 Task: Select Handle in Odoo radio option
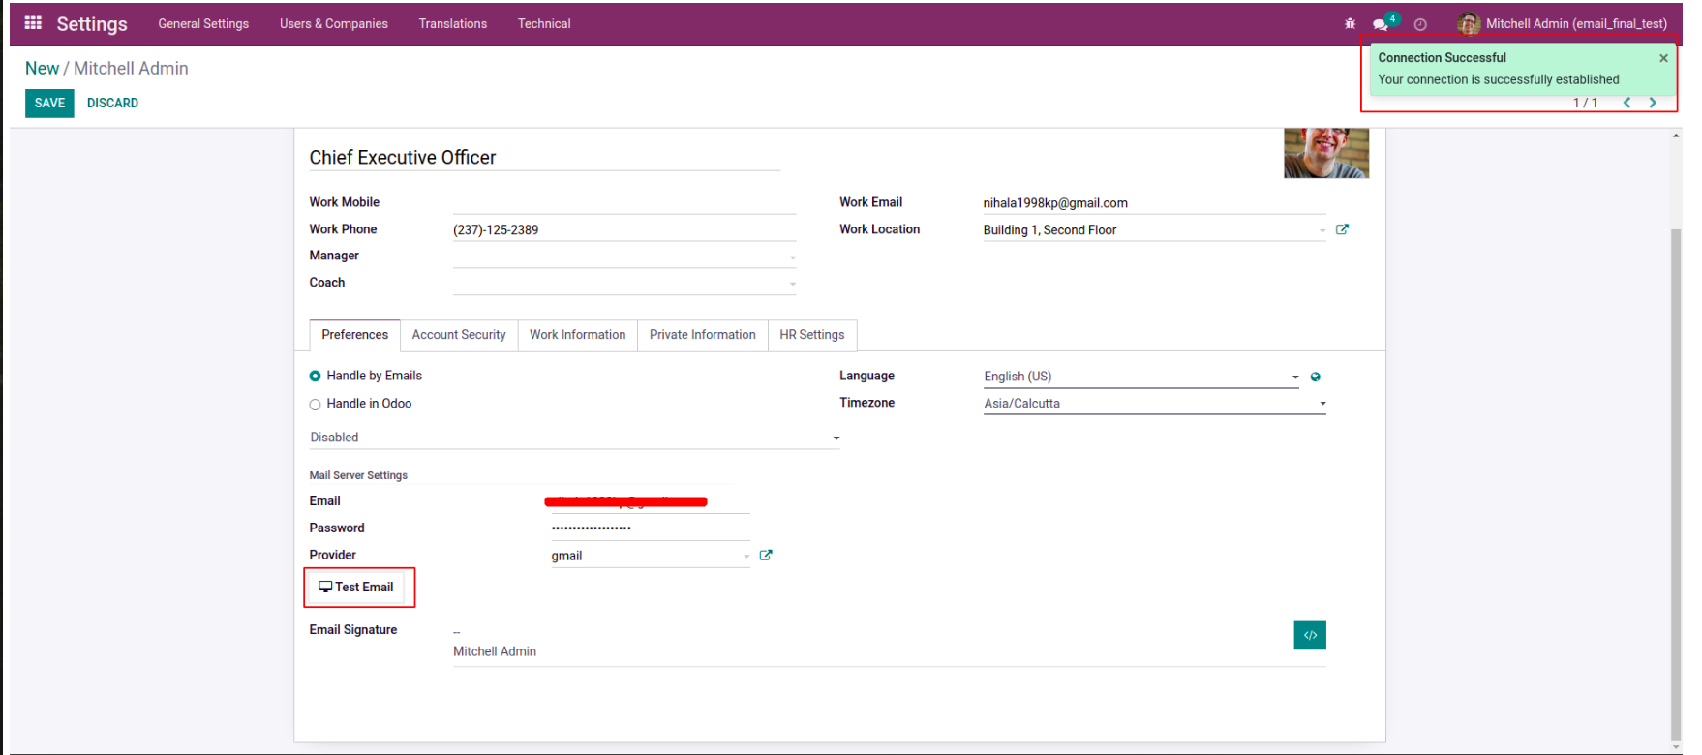(x=316, y=405)
